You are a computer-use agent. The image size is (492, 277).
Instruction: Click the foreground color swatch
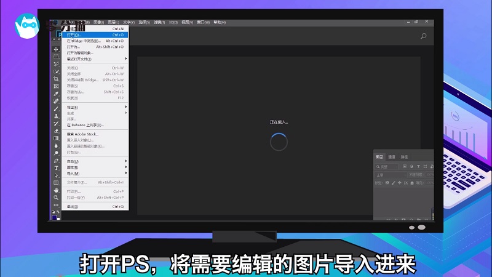coord(55,216)
